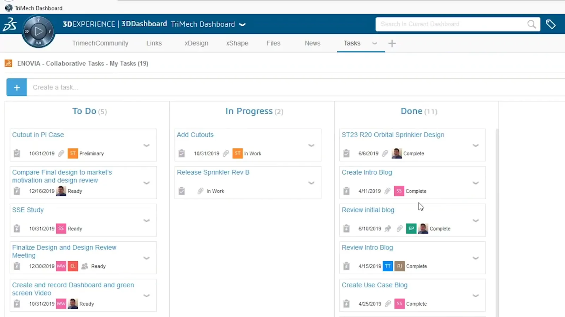Screen dimensions: 565x317
Task: Click the TT badge on Review Intro Blog
Action: point(388,266)
